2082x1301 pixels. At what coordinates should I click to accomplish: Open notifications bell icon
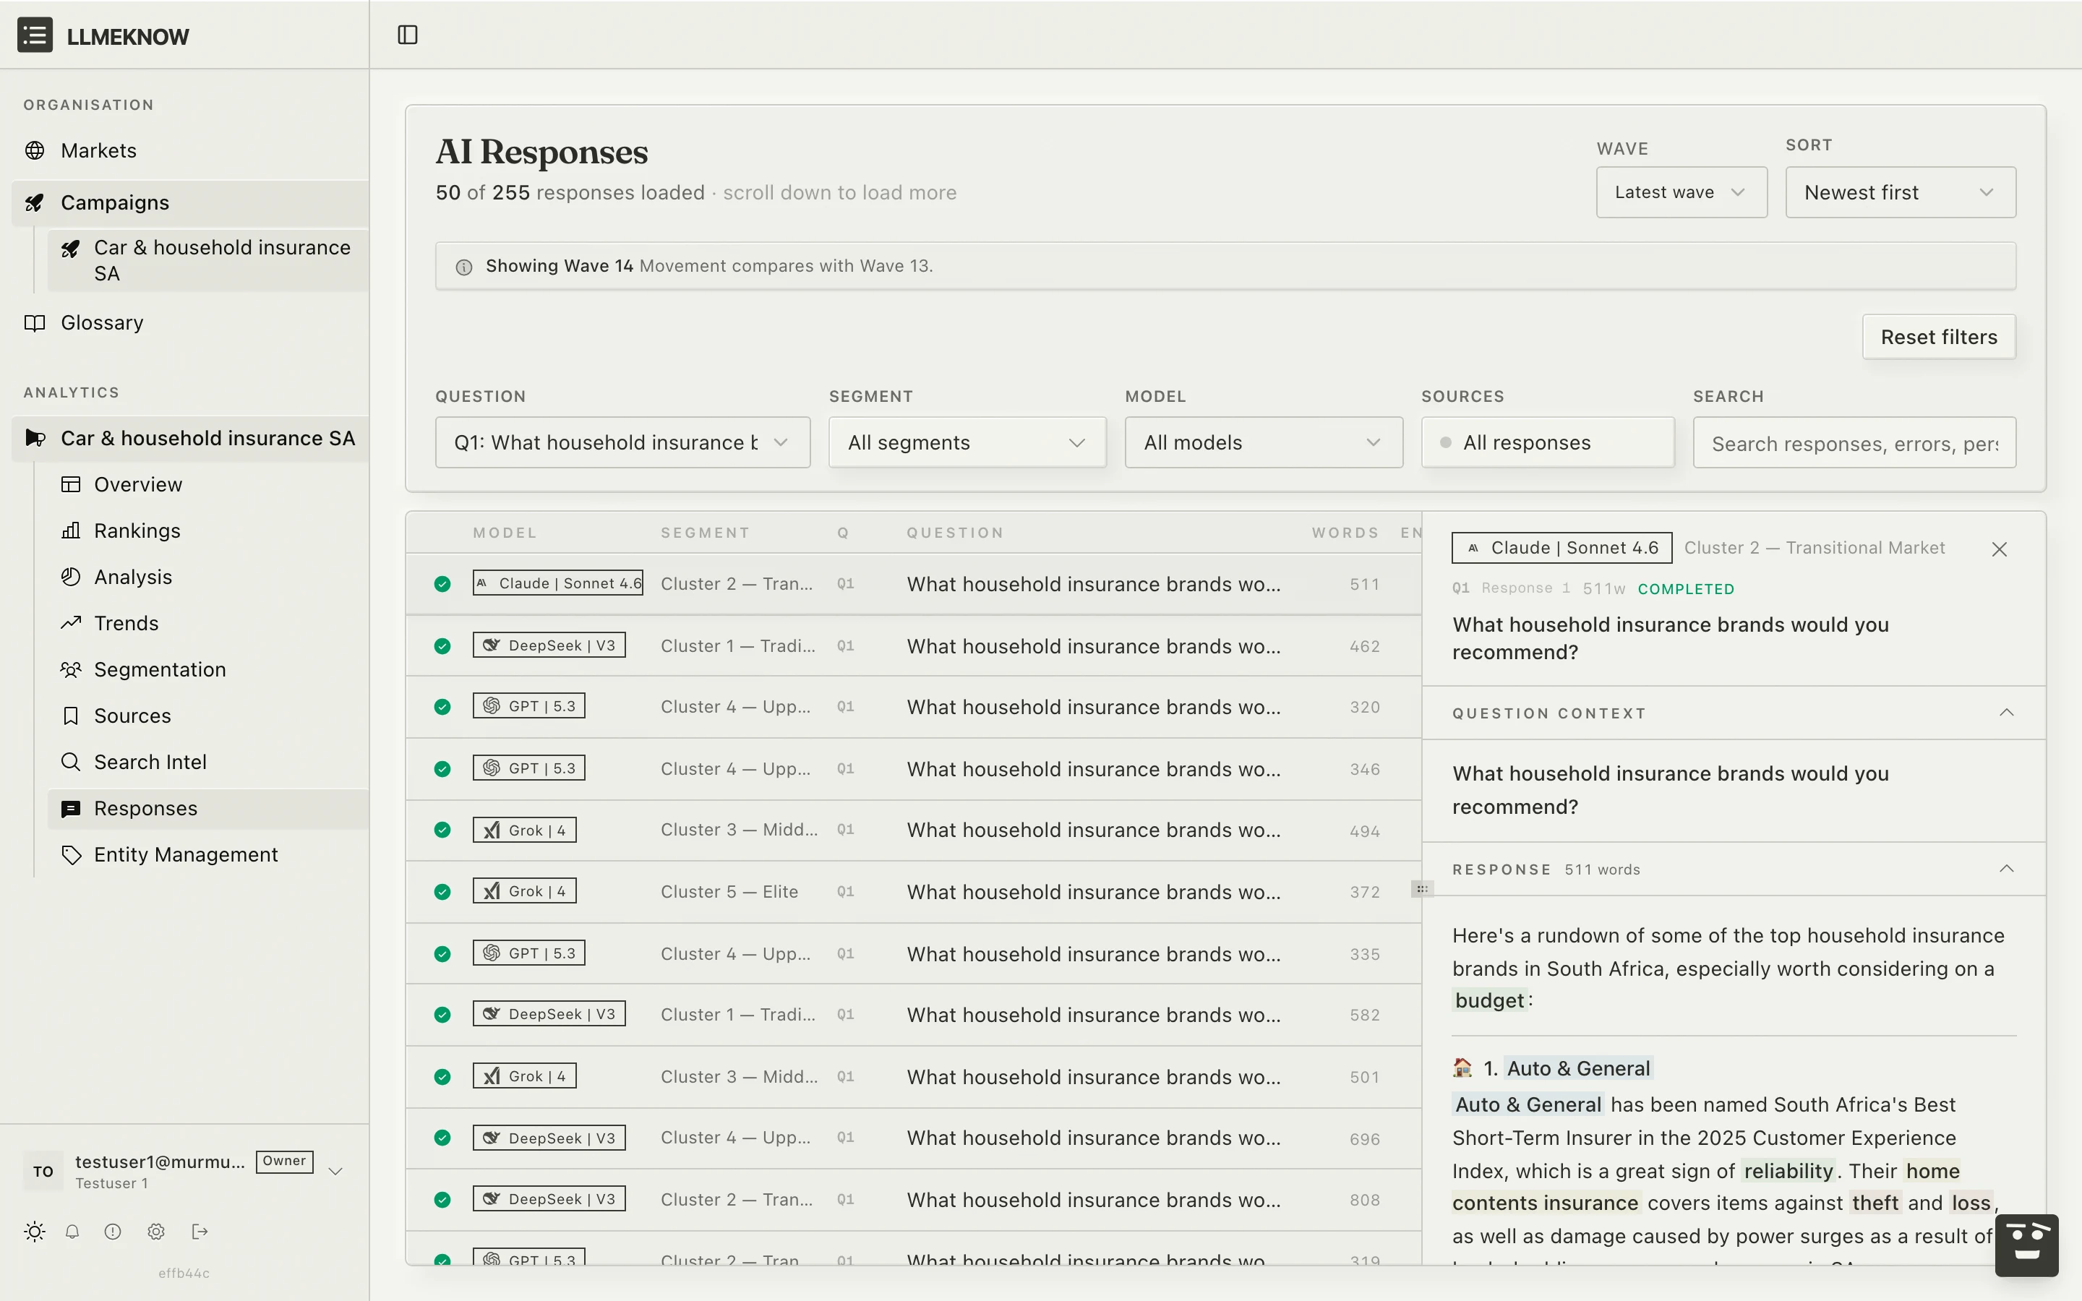click(73, 1232)
